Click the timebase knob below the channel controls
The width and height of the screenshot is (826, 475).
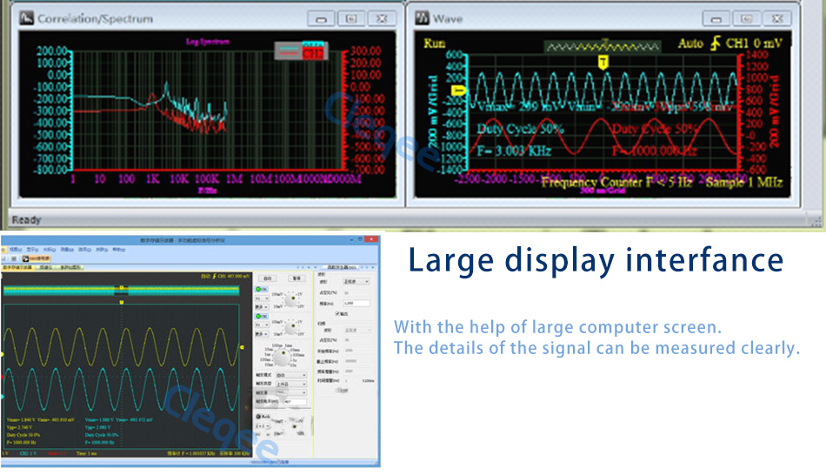(x=282, y=356)
